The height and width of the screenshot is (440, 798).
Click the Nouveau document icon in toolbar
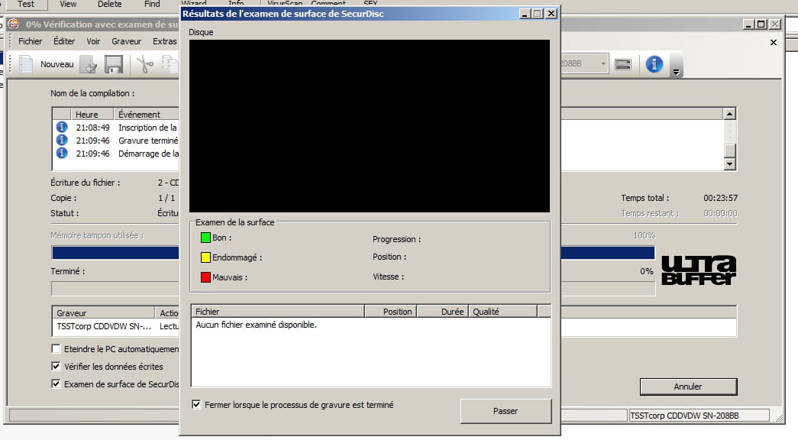tap(26, 64)
